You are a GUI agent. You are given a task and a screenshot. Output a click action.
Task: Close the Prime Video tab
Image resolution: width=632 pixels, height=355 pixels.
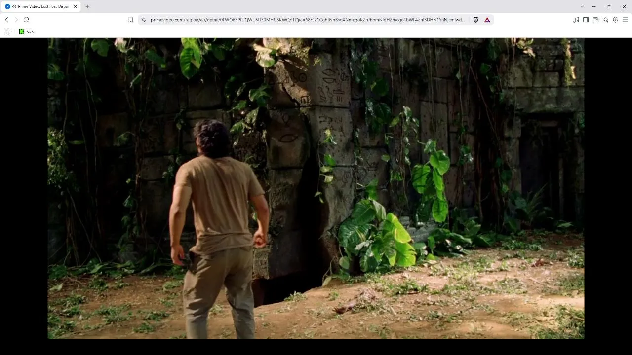point(76,6)
